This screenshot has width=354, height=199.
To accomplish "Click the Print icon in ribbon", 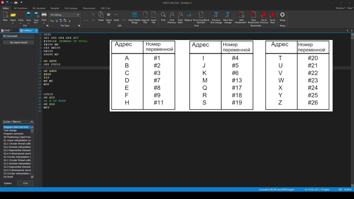I will (44, 15).
